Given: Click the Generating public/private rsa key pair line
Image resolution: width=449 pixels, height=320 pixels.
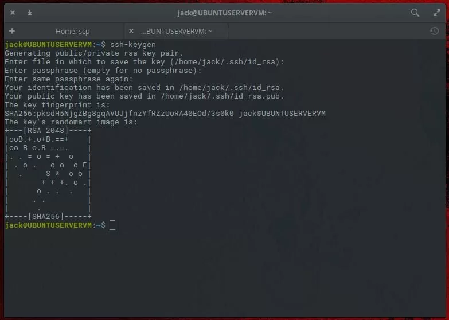Looking at the screenshot, I should pos(93,53).
